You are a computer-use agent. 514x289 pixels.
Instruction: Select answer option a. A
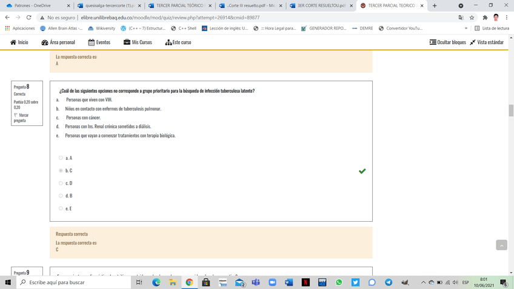(61, 158)
